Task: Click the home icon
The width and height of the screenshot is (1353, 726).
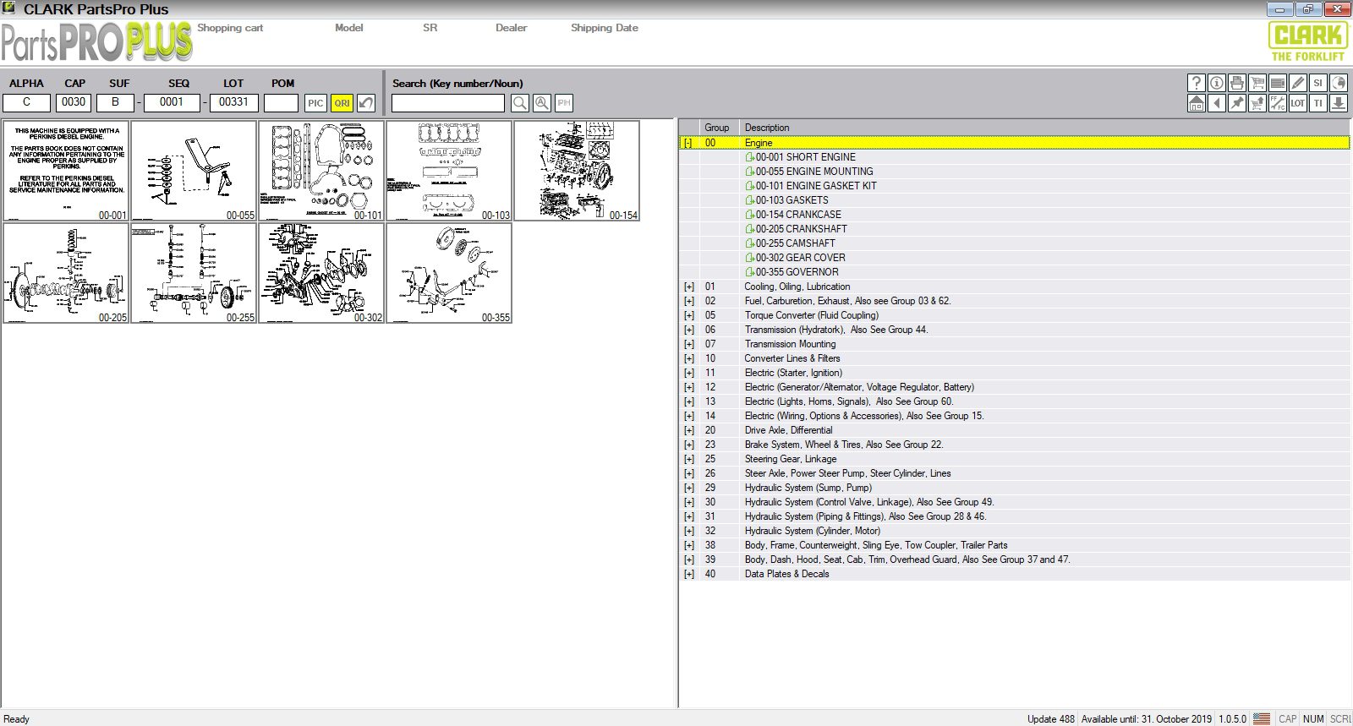Action: click(1196, 103)
